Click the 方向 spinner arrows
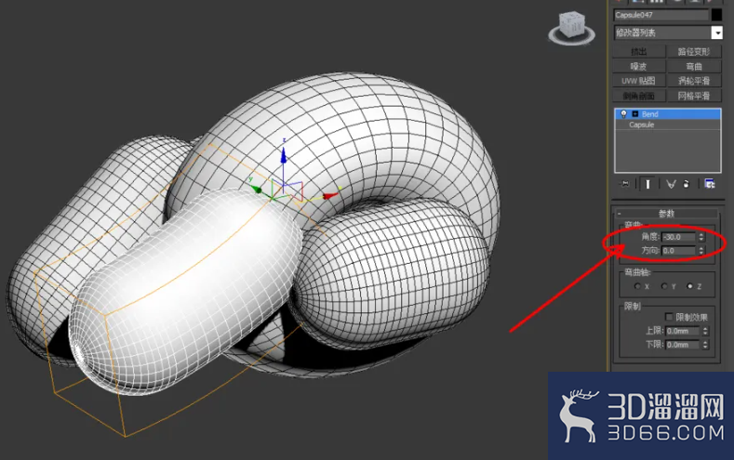The image size is (734, 460). [x=701, y=251]
